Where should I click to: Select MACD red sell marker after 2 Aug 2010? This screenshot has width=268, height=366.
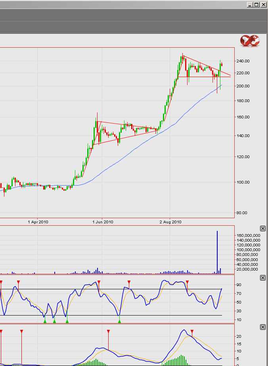(192, 331)
